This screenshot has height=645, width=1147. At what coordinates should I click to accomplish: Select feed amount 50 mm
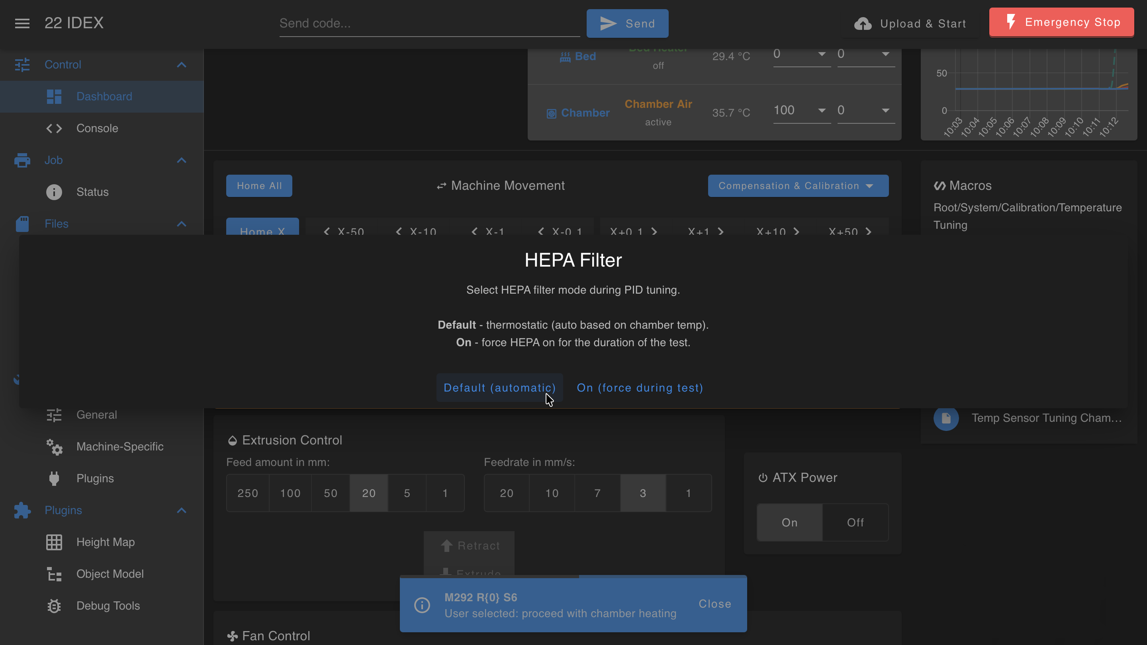pyautogui.click(x=331, y=493)
